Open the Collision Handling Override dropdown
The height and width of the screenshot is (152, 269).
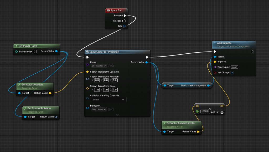pyautogui.click(x=108, y=99)
